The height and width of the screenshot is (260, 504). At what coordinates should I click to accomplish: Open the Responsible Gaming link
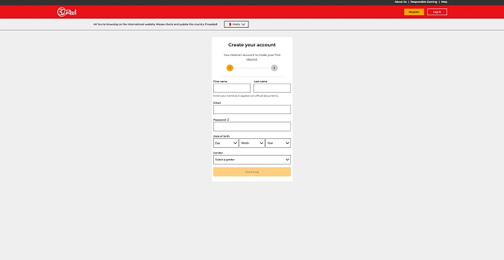click(x=424, y=2)
